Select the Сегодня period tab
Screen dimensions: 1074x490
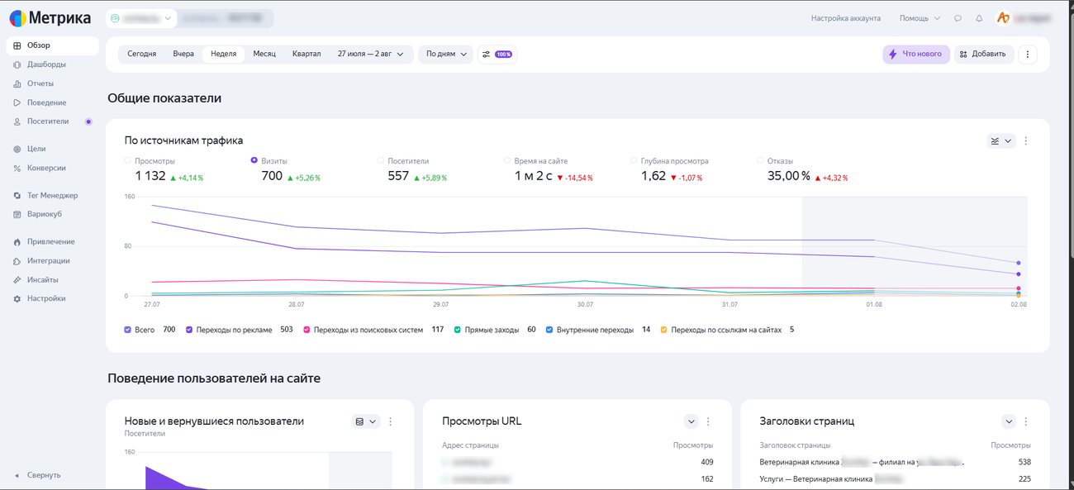(x=142, y=55)
